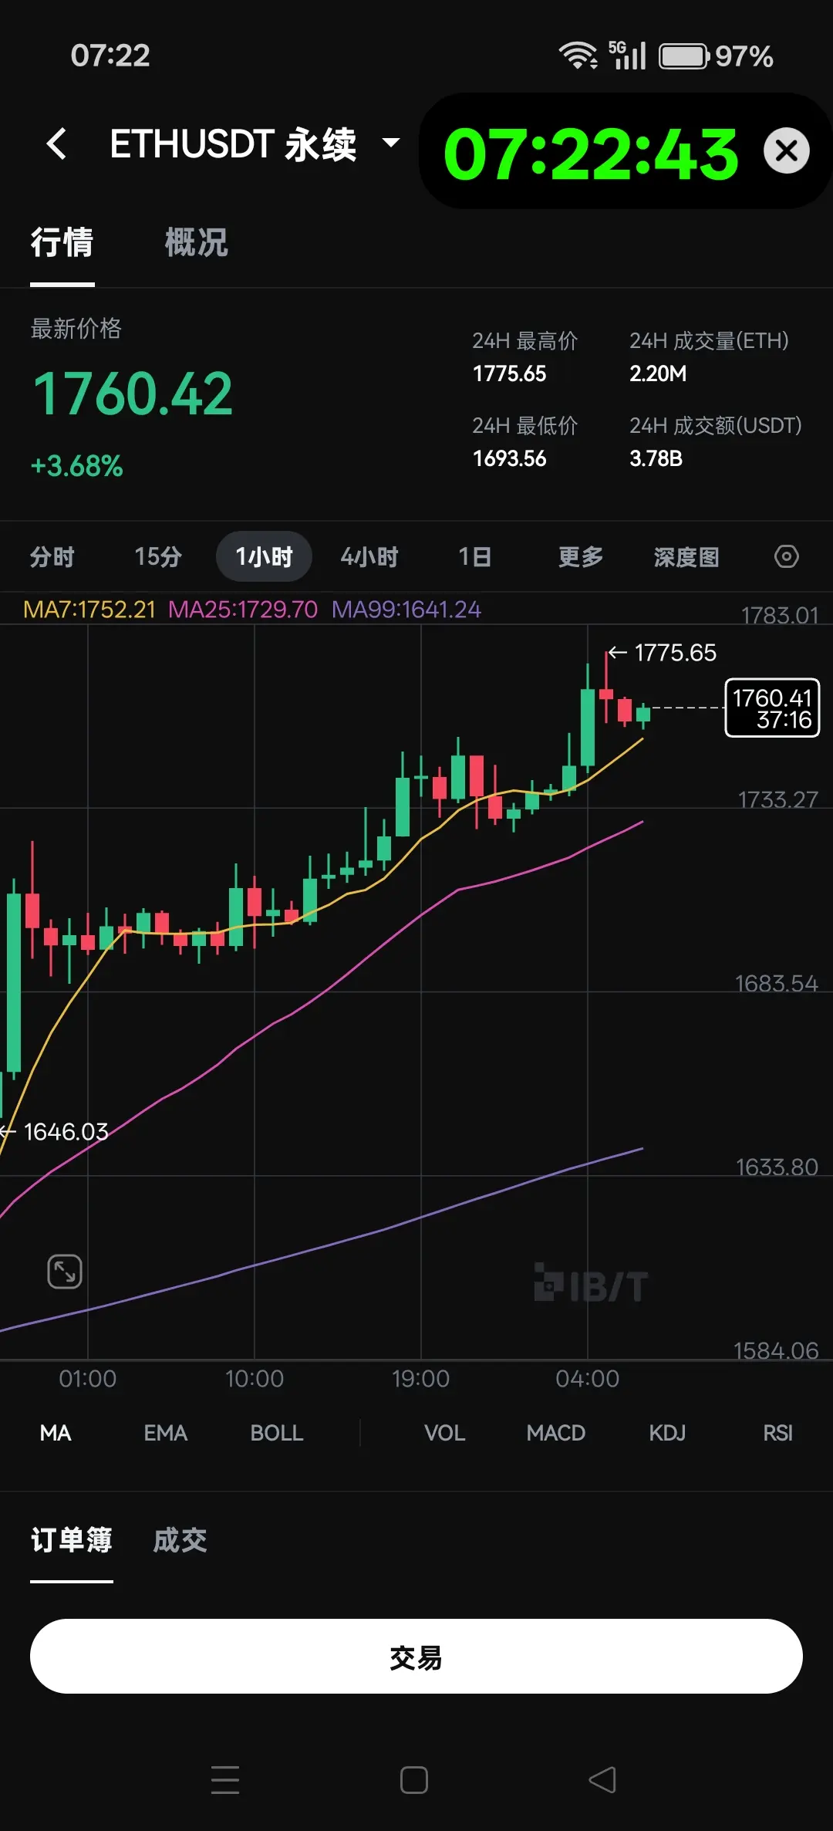This screenshot has height=1831, width=833.
Task: Close the floating clock overlay
Action: pos(786,150)
